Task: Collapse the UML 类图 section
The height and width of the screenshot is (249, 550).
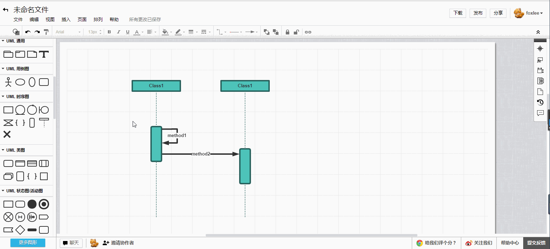Action: click(13, 150)
